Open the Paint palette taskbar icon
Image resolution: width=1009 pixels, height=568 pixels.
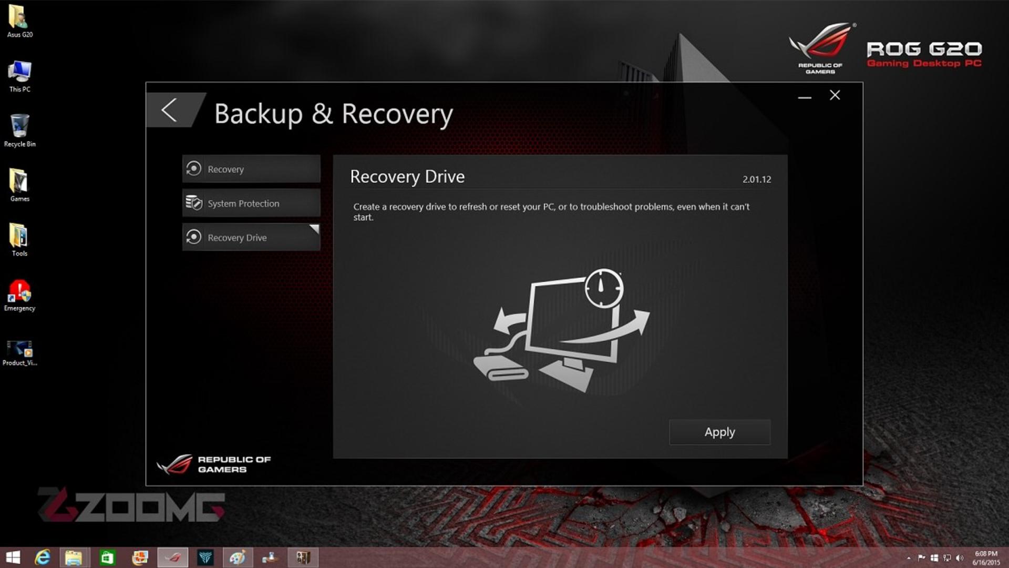238,557
